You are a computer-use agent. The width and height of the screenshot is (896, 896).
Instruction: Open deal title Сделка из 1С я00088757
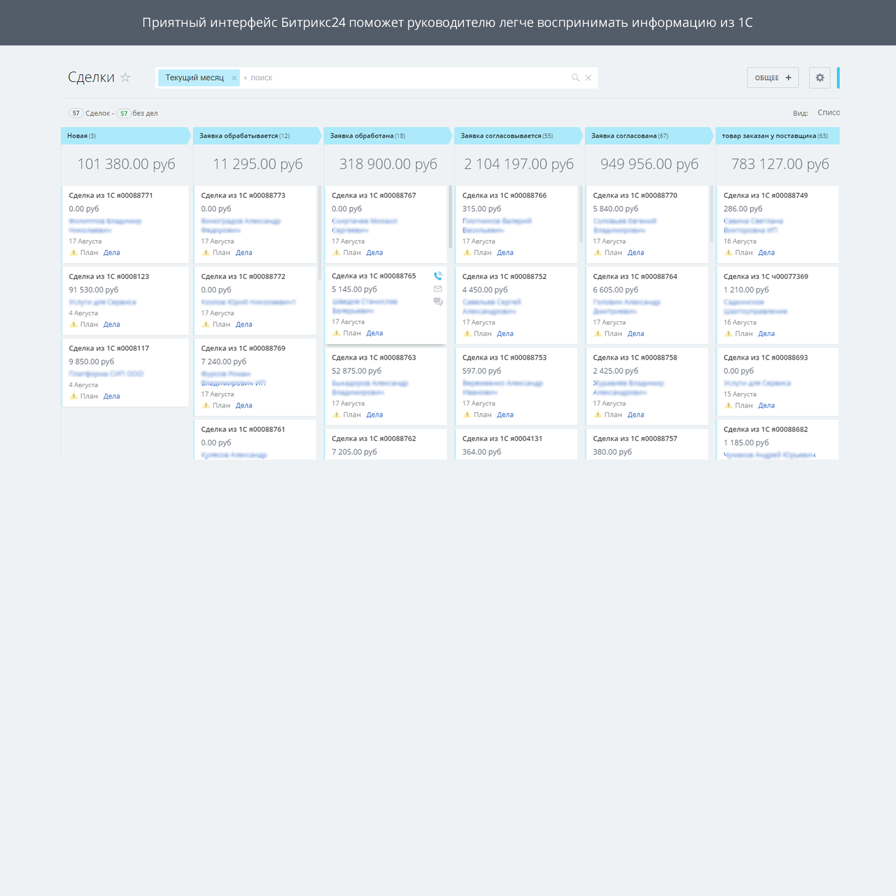[x=635, y=439]
